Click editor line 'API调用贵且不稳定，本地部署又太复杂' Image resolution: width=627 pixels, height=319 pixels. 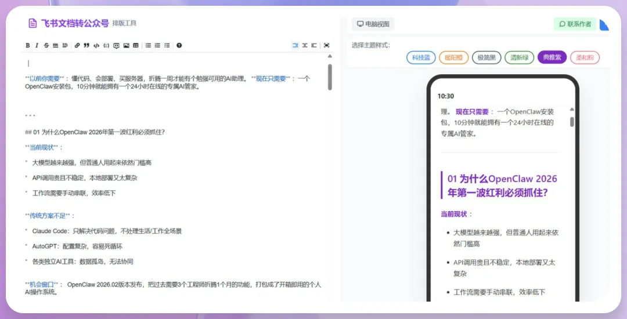(85, 177)
